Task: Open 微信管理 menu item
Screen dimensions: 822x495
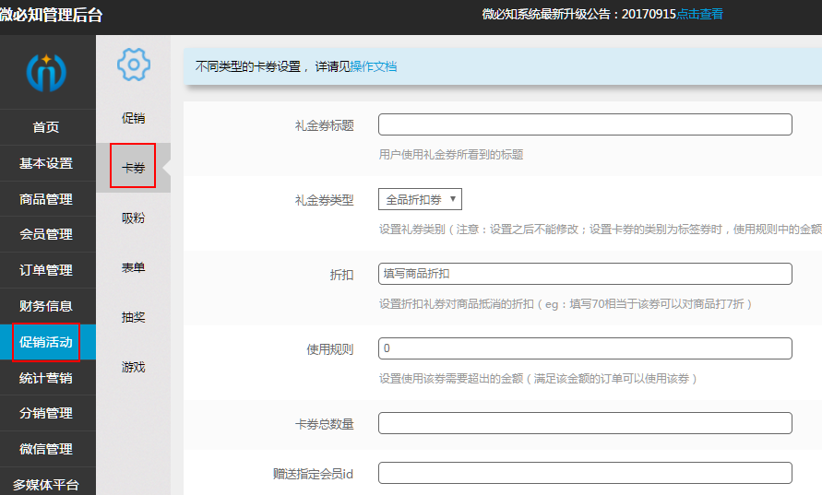Action: [x=46, y=449]
